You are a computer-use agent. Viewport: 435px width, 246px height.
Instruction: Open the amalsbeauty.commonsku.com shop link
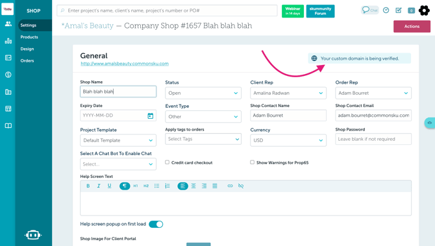[125, 64]
